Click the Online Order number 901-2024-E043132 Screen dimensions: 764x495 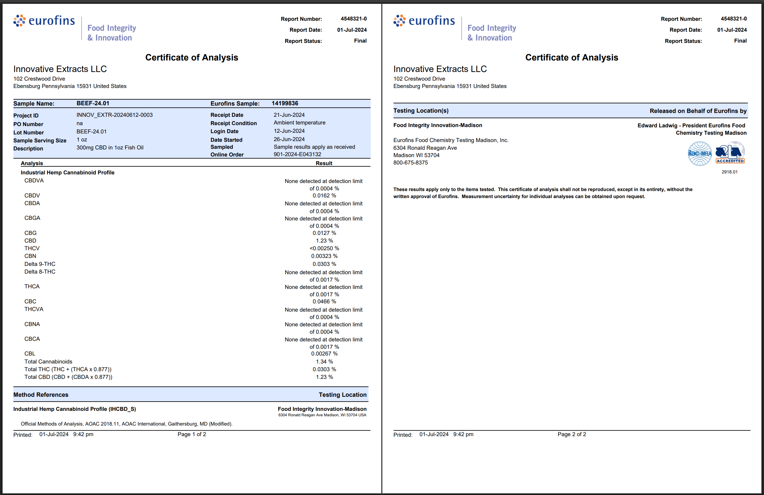tap(297, 154)
